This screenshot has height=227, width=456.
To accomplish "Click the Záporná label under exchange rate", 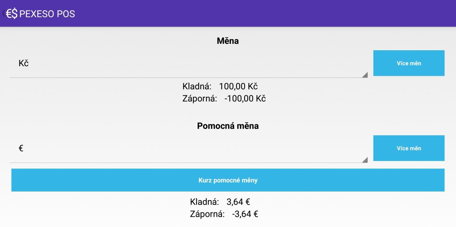I will click(207, 215).
